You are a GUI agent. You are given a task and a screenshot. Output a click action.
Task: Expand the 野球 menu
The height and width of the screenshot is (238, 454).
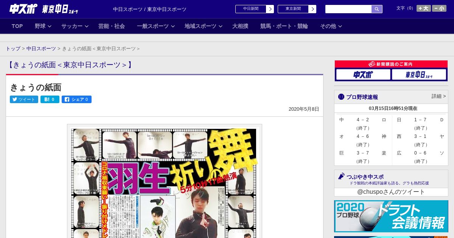(43, 26)
